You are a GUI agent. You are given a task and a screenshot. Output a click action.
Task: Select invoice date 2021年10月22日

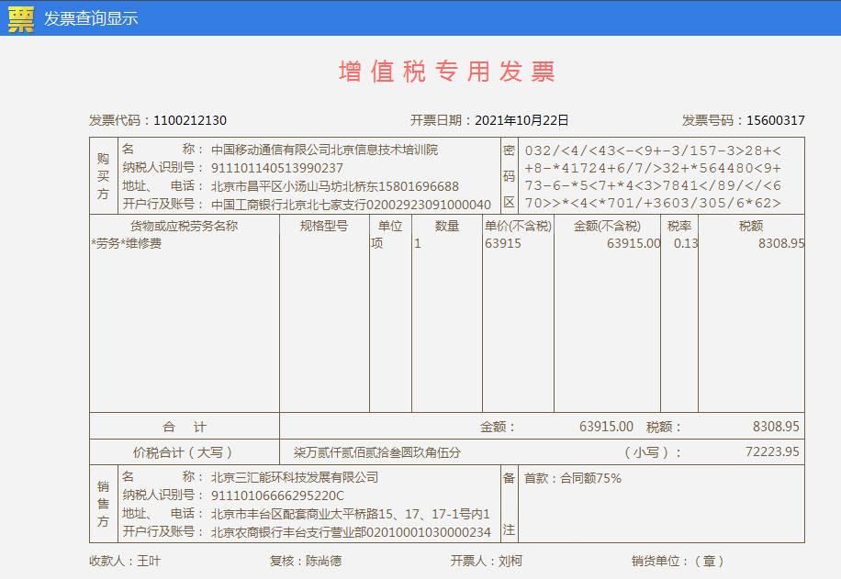[521, 120]
